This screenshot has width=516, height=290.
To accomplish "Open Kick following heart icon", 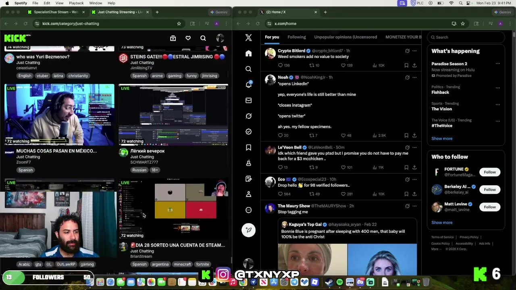I will 188,38.
